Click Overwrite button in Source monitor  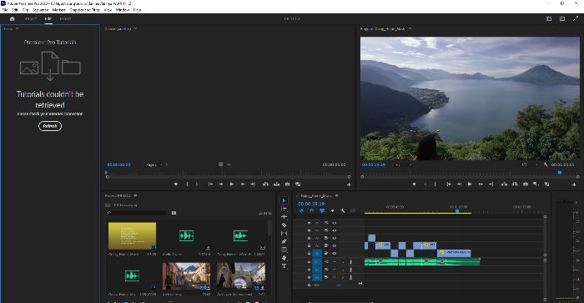click(x=276, y=184)
